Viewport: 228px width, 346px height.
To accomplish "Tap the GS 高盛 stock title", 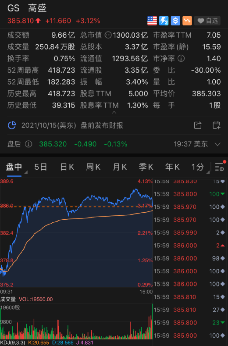I will [27, 8].
